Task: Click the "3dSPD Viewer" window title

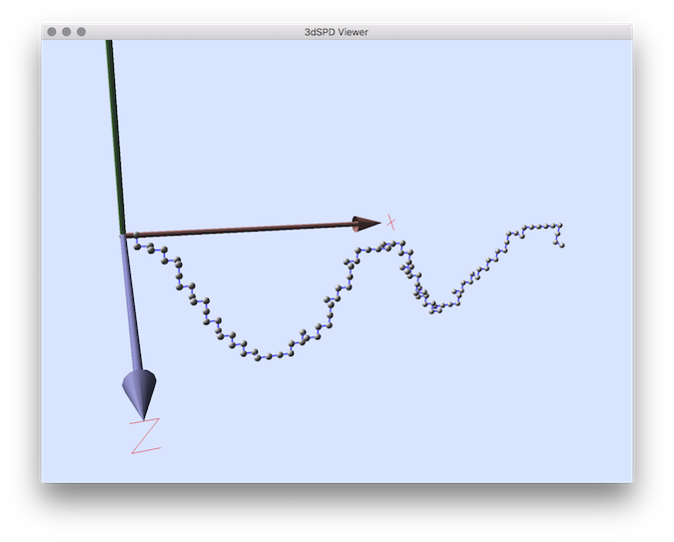Action: click(x=337, y=32)
